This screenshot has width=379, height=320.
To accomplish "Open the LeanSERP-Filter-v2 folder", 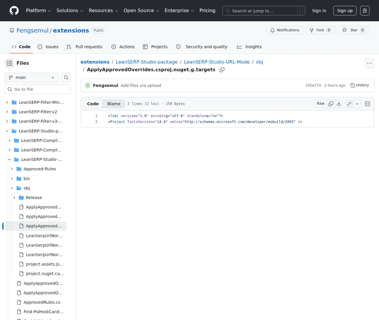I will (38, 112).
